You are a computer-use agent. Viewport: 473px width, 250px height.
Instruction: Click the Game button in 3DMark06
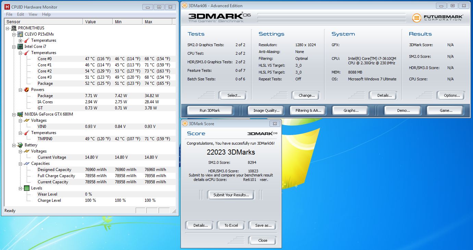click(446, 110)
